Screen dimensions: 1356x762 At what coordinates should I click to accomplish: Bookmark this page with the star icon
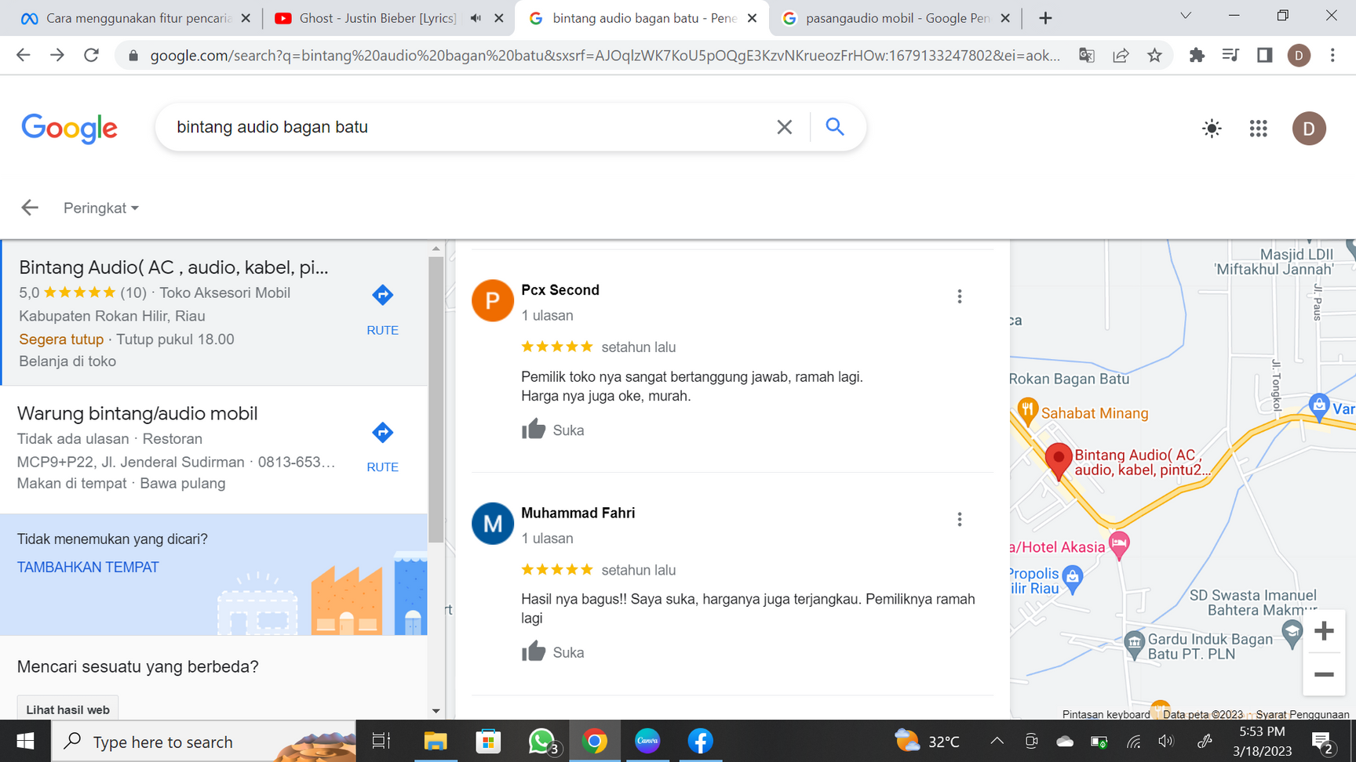pos(1154,55)
